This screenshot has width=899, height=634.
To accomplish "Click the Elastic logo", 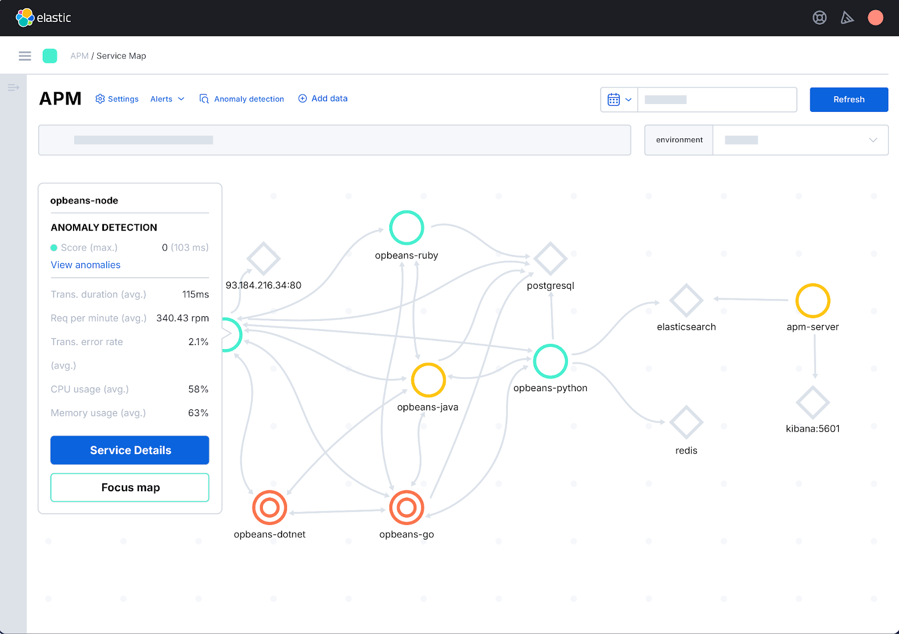I will pos(43,17).
